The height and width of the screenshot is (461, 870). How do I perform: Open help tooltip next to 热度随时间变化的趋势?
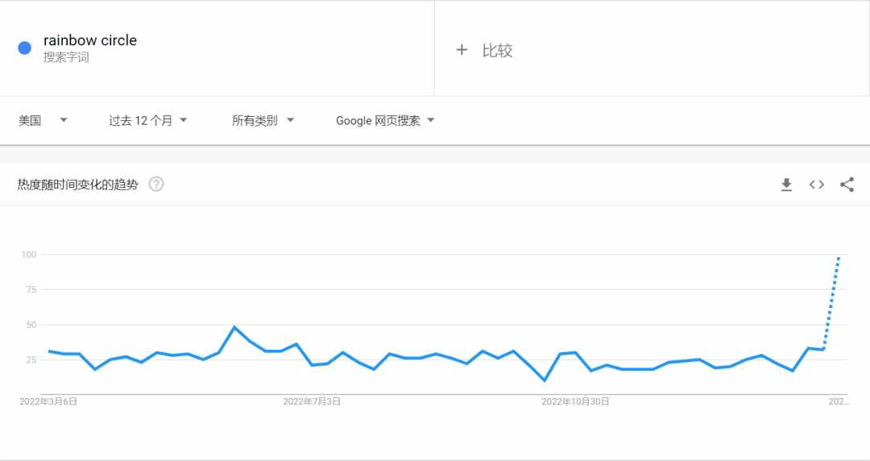[x=156, y=184]
